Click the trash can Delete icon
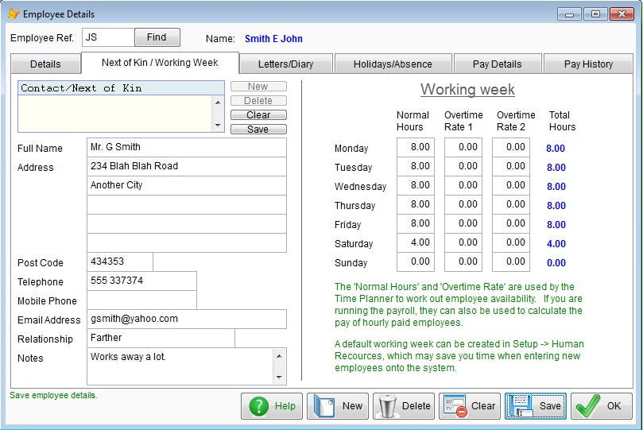This screenshot has width=643, height=430. point(388,406)
